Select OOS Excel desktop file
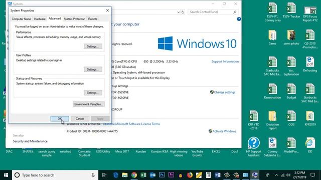 coord(291,118)
